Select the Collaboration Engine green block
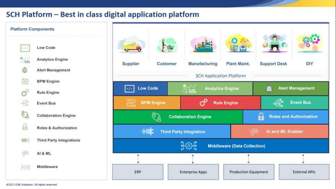The image size is (336, 189). (x=178, y=117)
